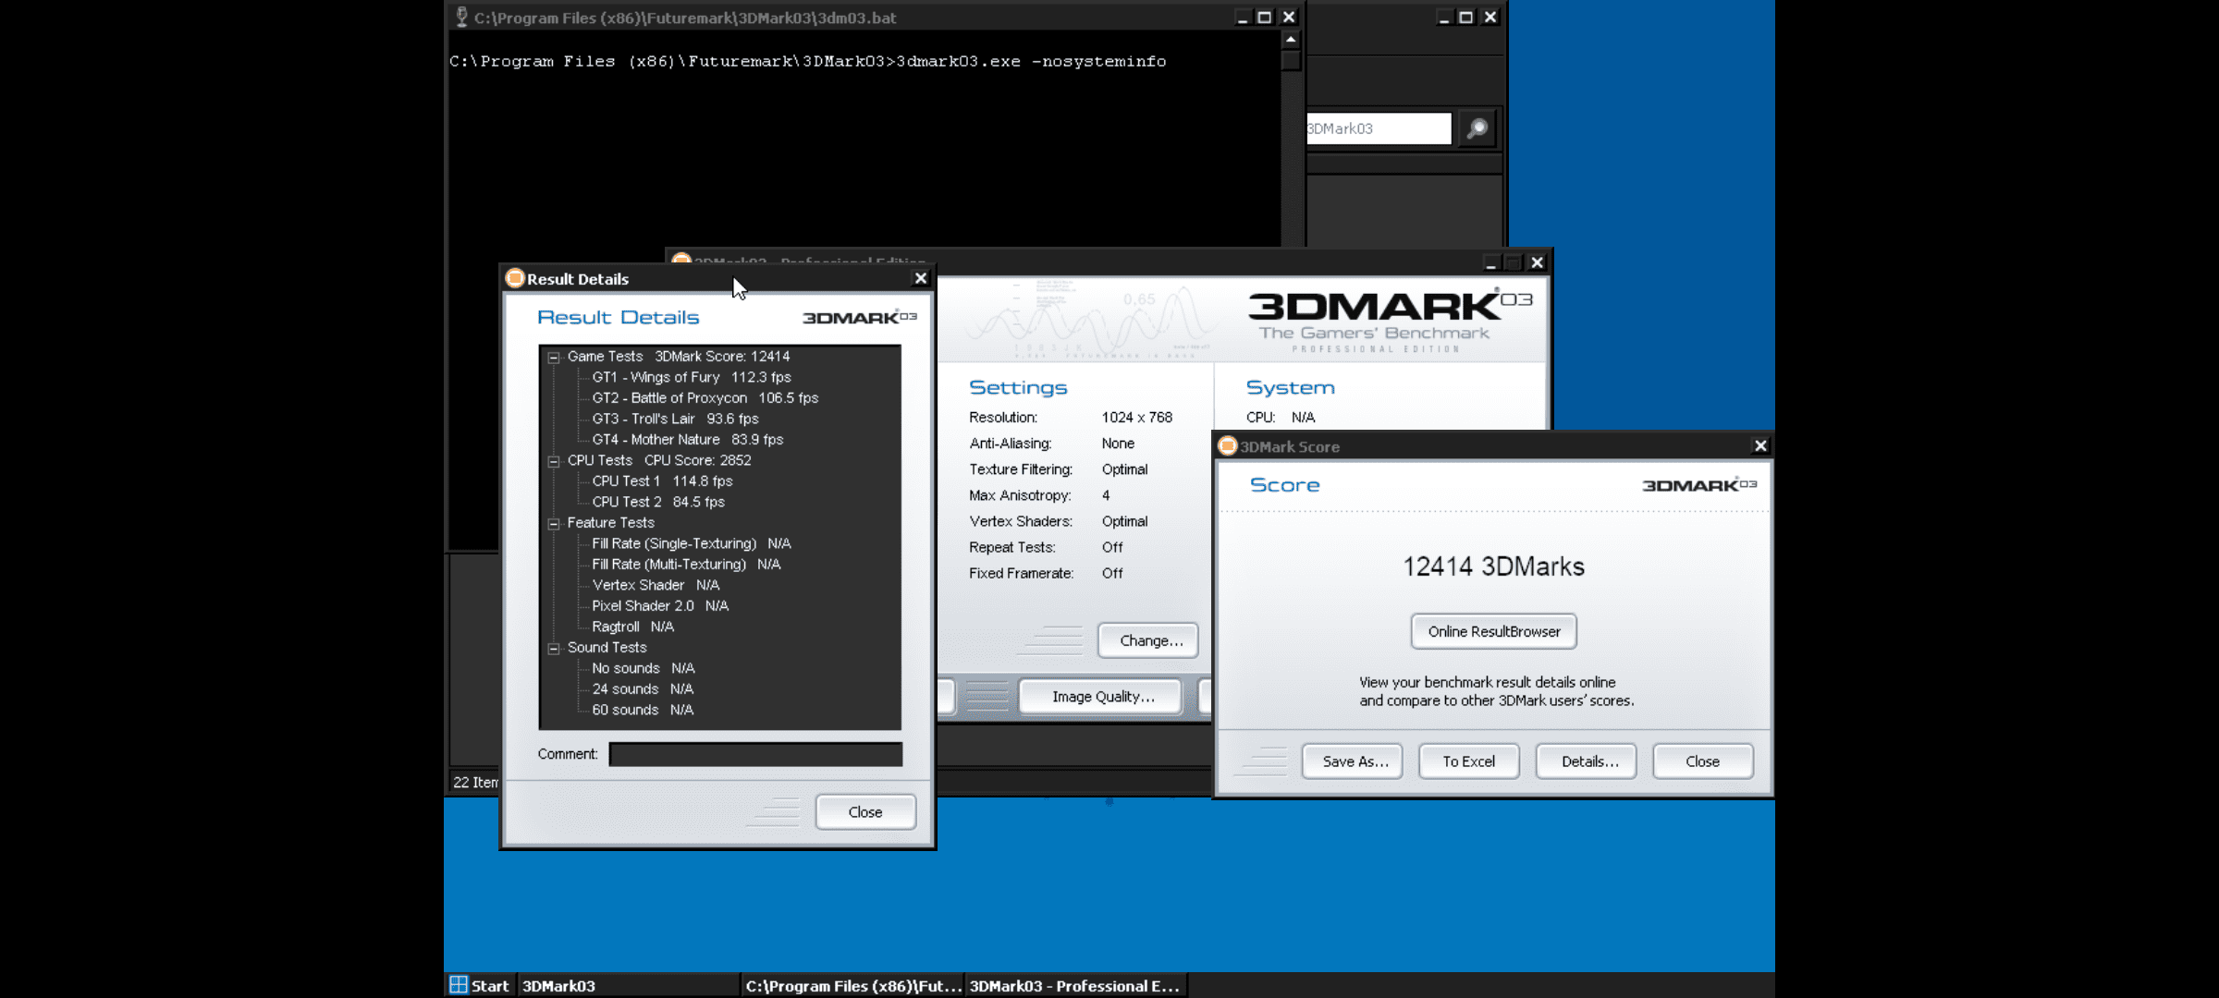Select GT1 - Wings of Fury row
Viewport: 2219px width, 998px height.
(692, 377)
